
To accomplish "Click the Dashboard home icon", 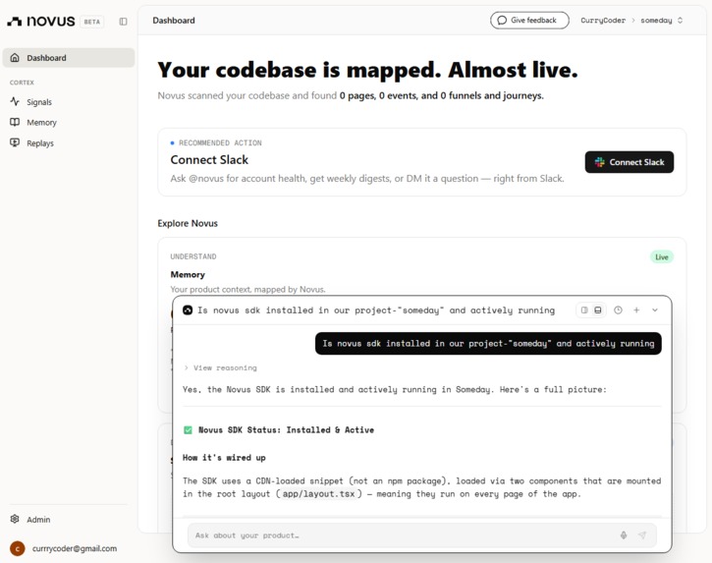I will (15, 58).
